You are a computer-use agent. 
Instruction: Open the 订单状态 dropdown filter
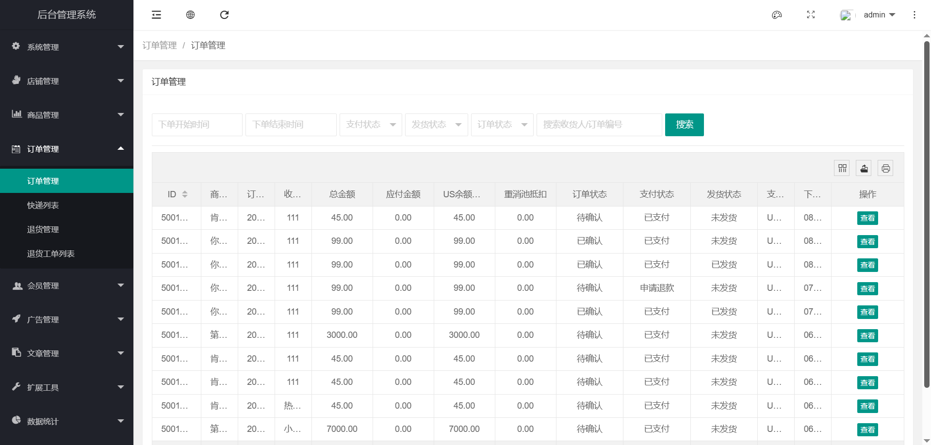pos(502,125)
